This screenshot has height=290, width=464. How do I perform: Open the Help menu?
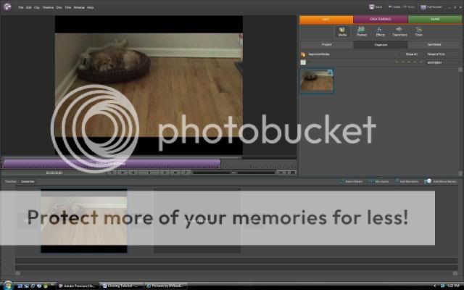pos(91,7)
